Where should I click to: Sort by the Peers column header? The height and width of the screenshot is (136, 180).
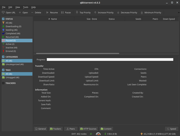click(150, 19)
